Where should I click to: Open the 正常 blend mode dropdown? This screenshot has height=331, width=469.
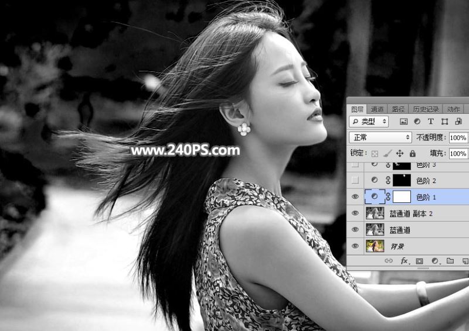pos(380,137)
